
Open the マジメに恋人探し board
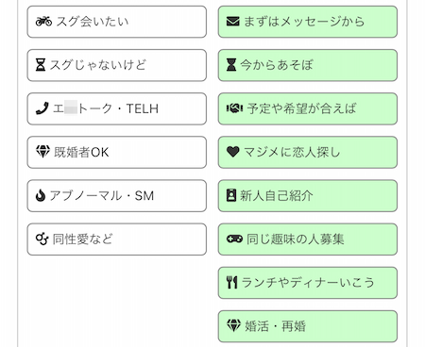308,152
